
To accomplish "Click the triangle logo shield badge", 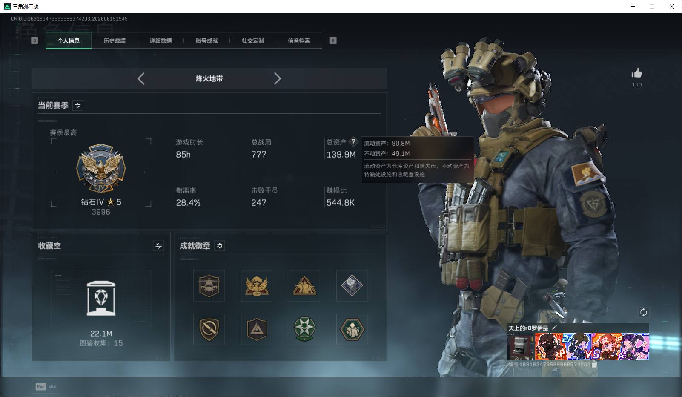I will tap(257, 329).
